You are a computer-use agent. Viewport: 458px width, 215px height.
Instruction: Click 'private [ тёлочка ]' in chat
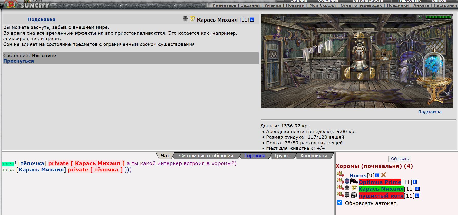pos(95,170)
